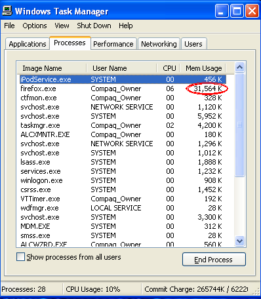The height and width of the screenshot is (299, 261).
Task: Select the smss.exe process
Action: pyautogui.click(x=123, y=235)
